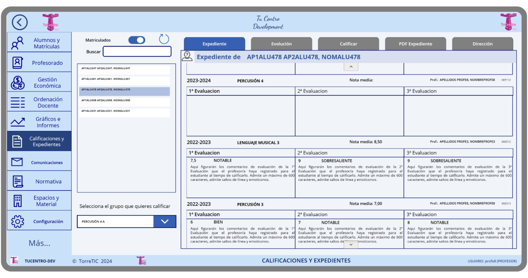Toggle the Matriculados switch

pos(137,40)
